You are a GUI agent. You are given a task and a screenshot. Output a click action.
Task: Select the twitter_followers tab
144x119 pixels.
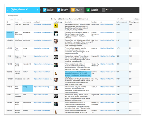[13, 16]
